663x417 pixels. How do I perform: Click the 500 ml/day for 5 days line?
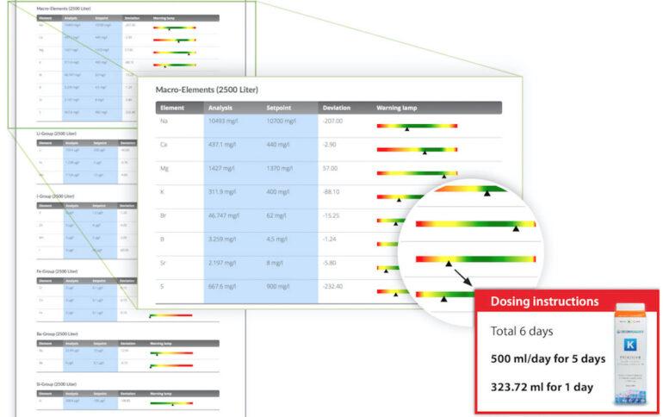point(548,358)
